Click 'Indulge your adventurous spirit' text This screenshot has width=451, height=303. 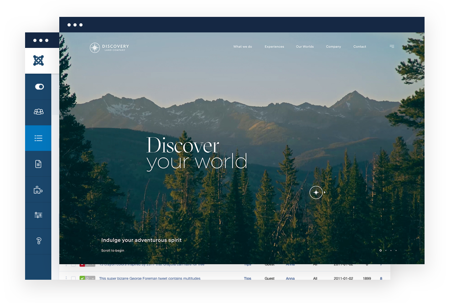coord(141,240)
